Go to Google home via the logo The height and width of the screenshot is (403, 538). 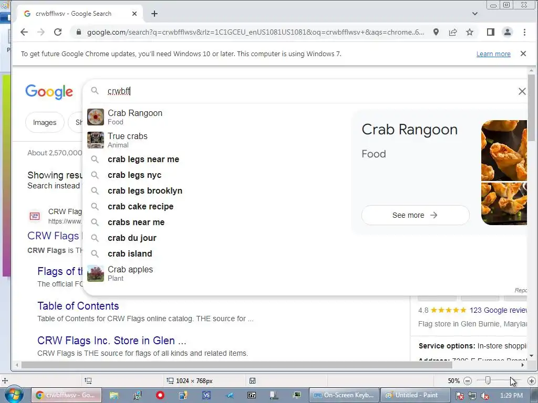pos(49,92)
